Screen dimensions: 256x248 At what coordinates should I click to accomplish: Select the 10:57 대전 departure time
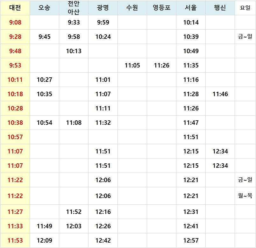click(x=15, y=137)
